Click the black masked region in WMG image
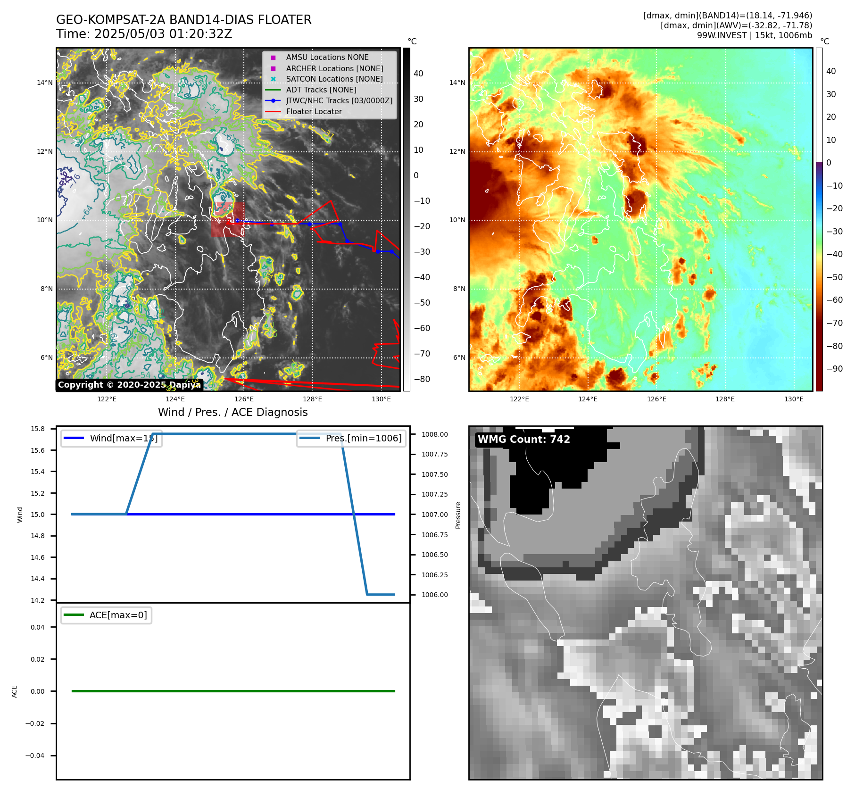The image size is (855, 797). (x=556, y=467)
